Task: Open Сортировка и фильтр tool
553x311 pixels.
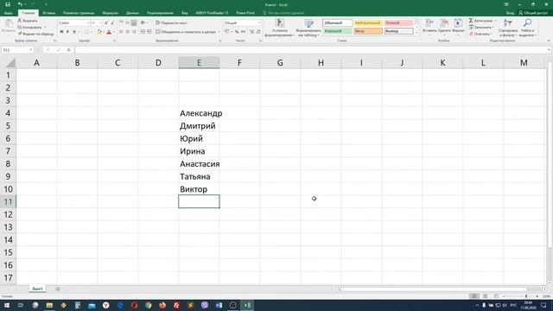Action: [508, 28]
